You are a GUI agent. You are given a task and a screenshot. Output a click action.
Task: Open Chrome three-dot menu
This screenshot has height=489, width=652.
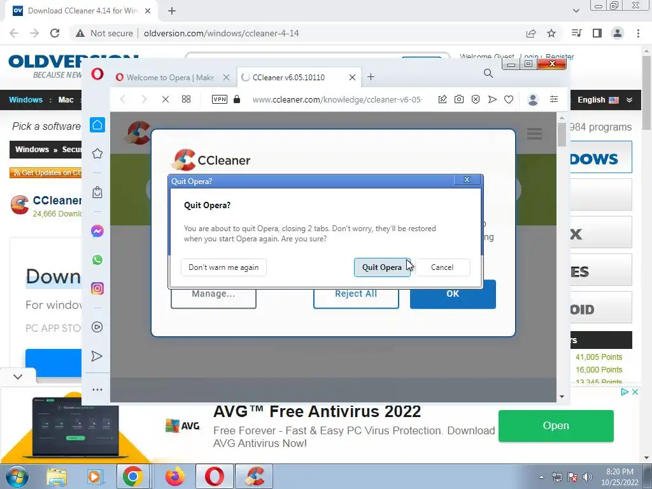[638, 33]
